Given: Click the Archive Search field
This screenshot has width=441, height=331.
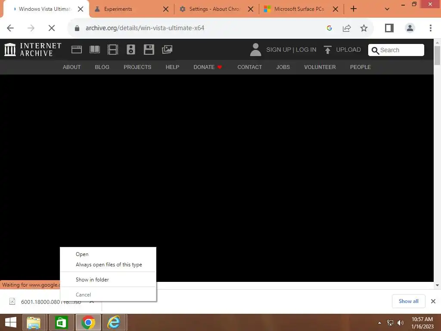Looking at the screenshot, I should tap(396, 50).
